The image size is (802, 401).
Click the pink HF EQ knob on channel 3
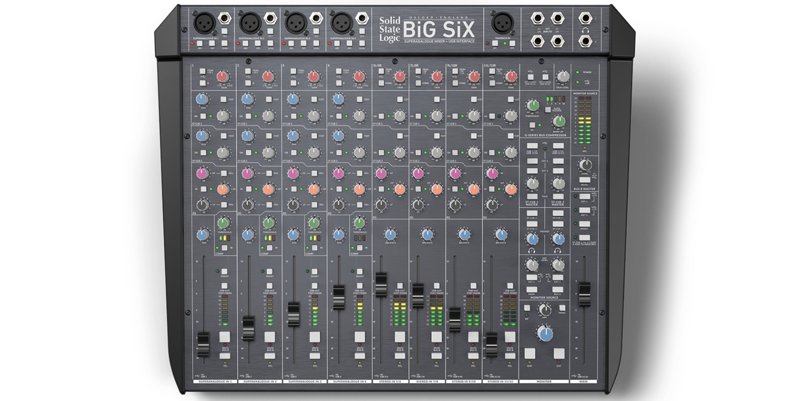point(293,173)
